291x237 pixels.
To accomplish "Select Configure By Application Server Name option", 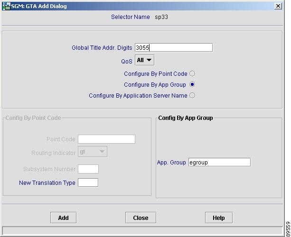I will point(192,95).
